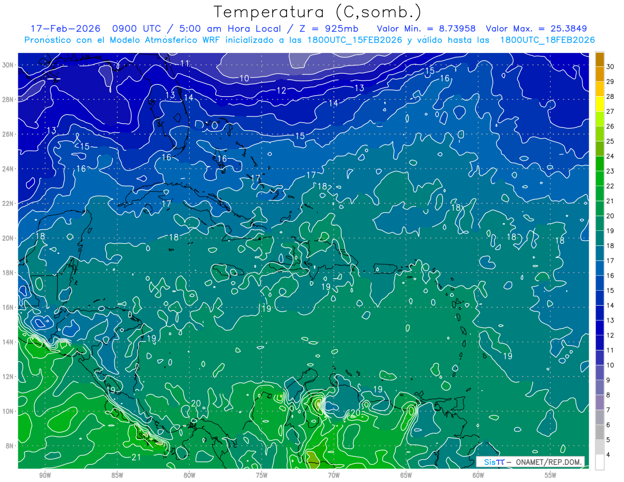The image size is (624, 482).
Task: Click the purple swatch between 7 and 8
Action: 600,402
